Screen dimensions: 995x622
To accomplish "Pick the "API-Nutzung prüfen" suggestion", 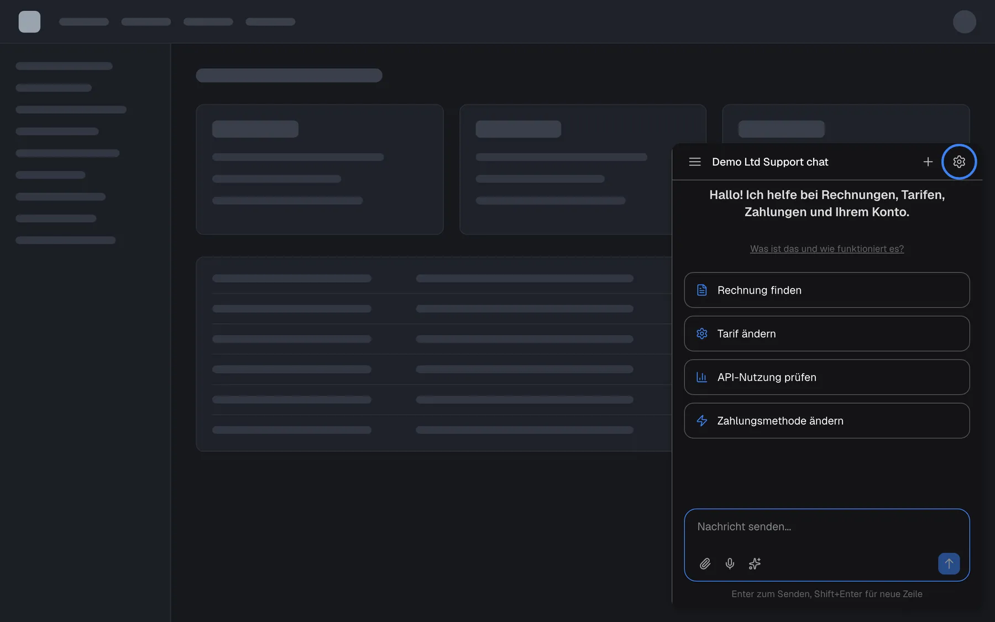I will point(827,377).
